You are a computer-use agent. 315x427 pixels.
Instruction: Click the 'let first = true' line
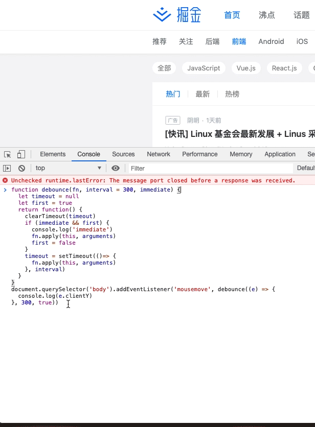click(45, 203)
